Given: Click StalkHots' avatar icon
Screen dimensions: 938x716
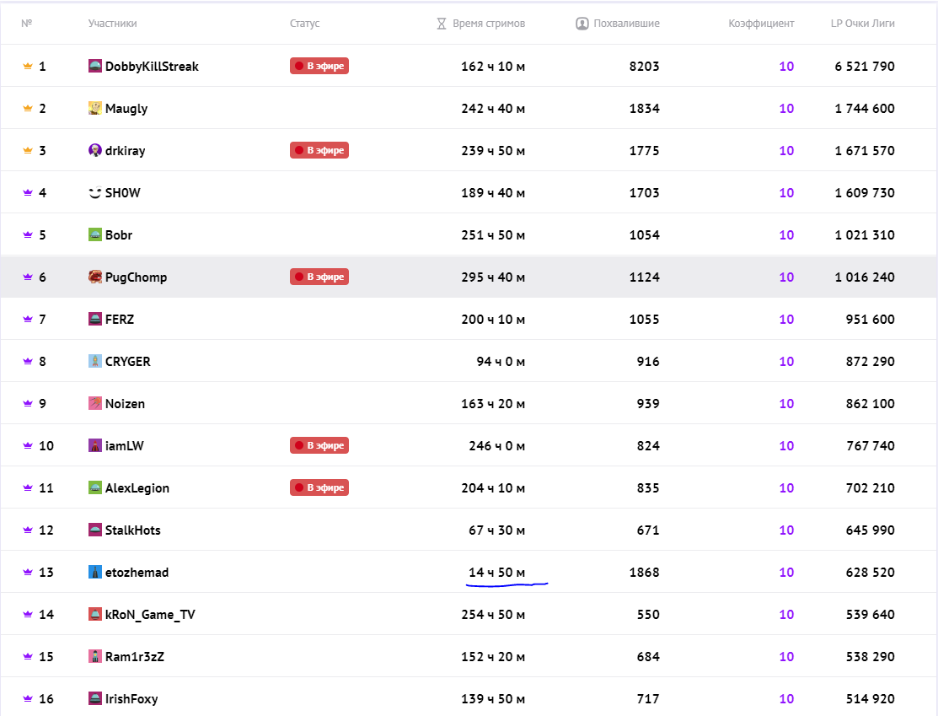Looking at the screenshot, I should tap(95, 530).
